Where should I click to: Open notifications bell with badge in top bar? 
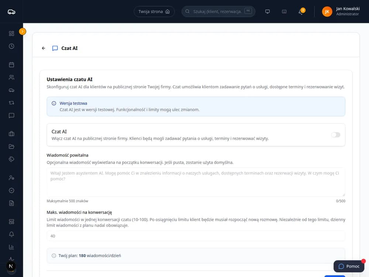(301, 11)
